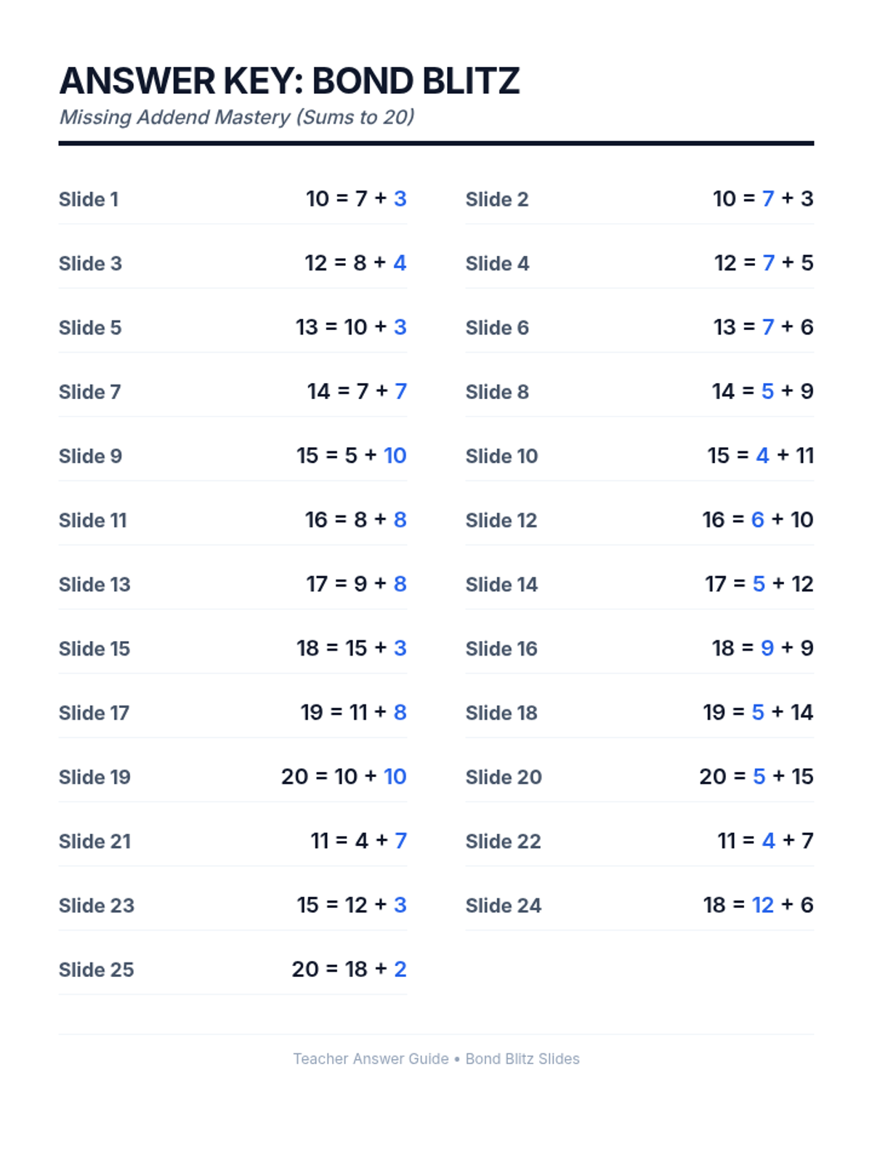Click the equation 12 = 8 + 4
The image size is (872, 1163).
355,263
